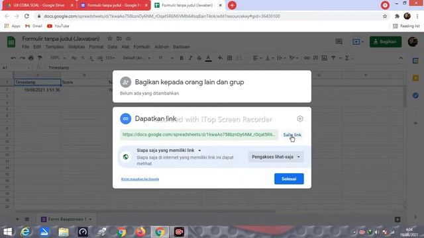
Task: Select the Score header cell
Action: (x=85, y=82)
